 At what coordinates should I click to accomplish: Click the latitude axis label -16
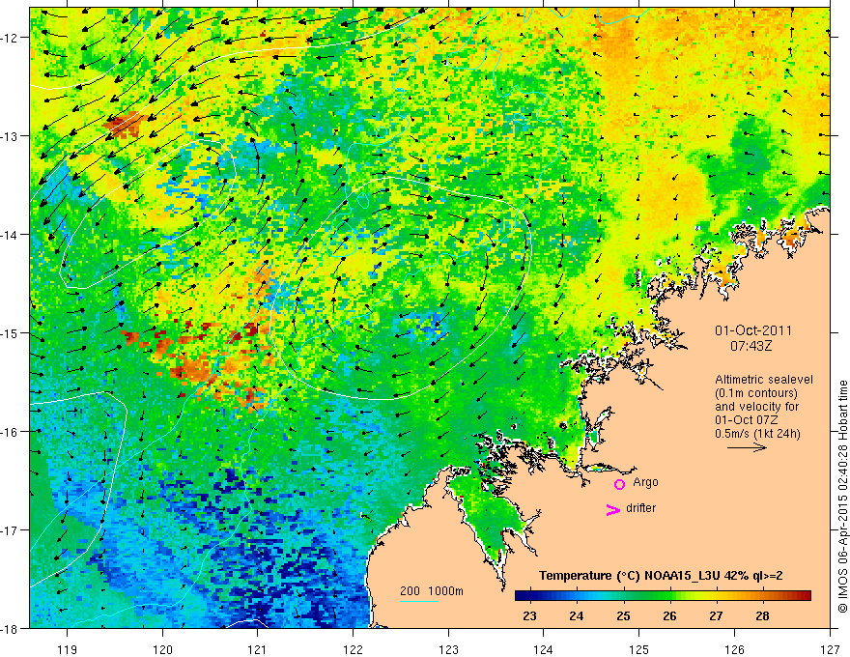point(10,432)
